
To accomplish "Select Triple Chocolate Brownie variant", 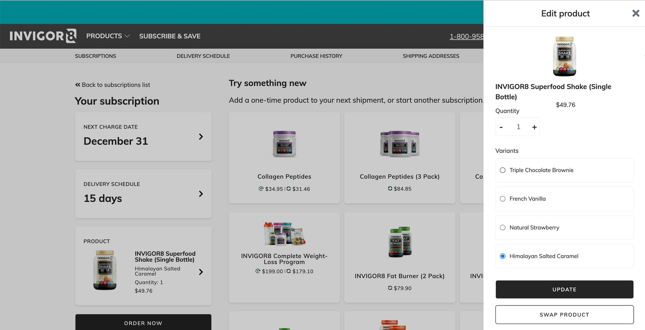I will [x=503, y=170].
